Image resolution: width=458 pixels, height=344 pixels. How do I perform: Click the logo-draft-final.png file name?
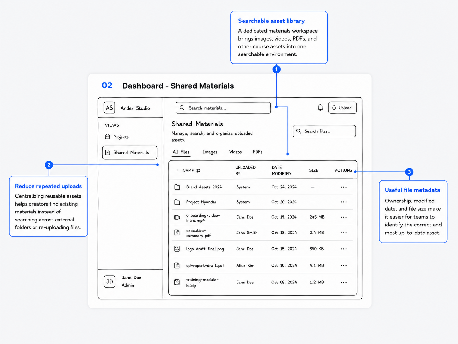tap(205, 249)
